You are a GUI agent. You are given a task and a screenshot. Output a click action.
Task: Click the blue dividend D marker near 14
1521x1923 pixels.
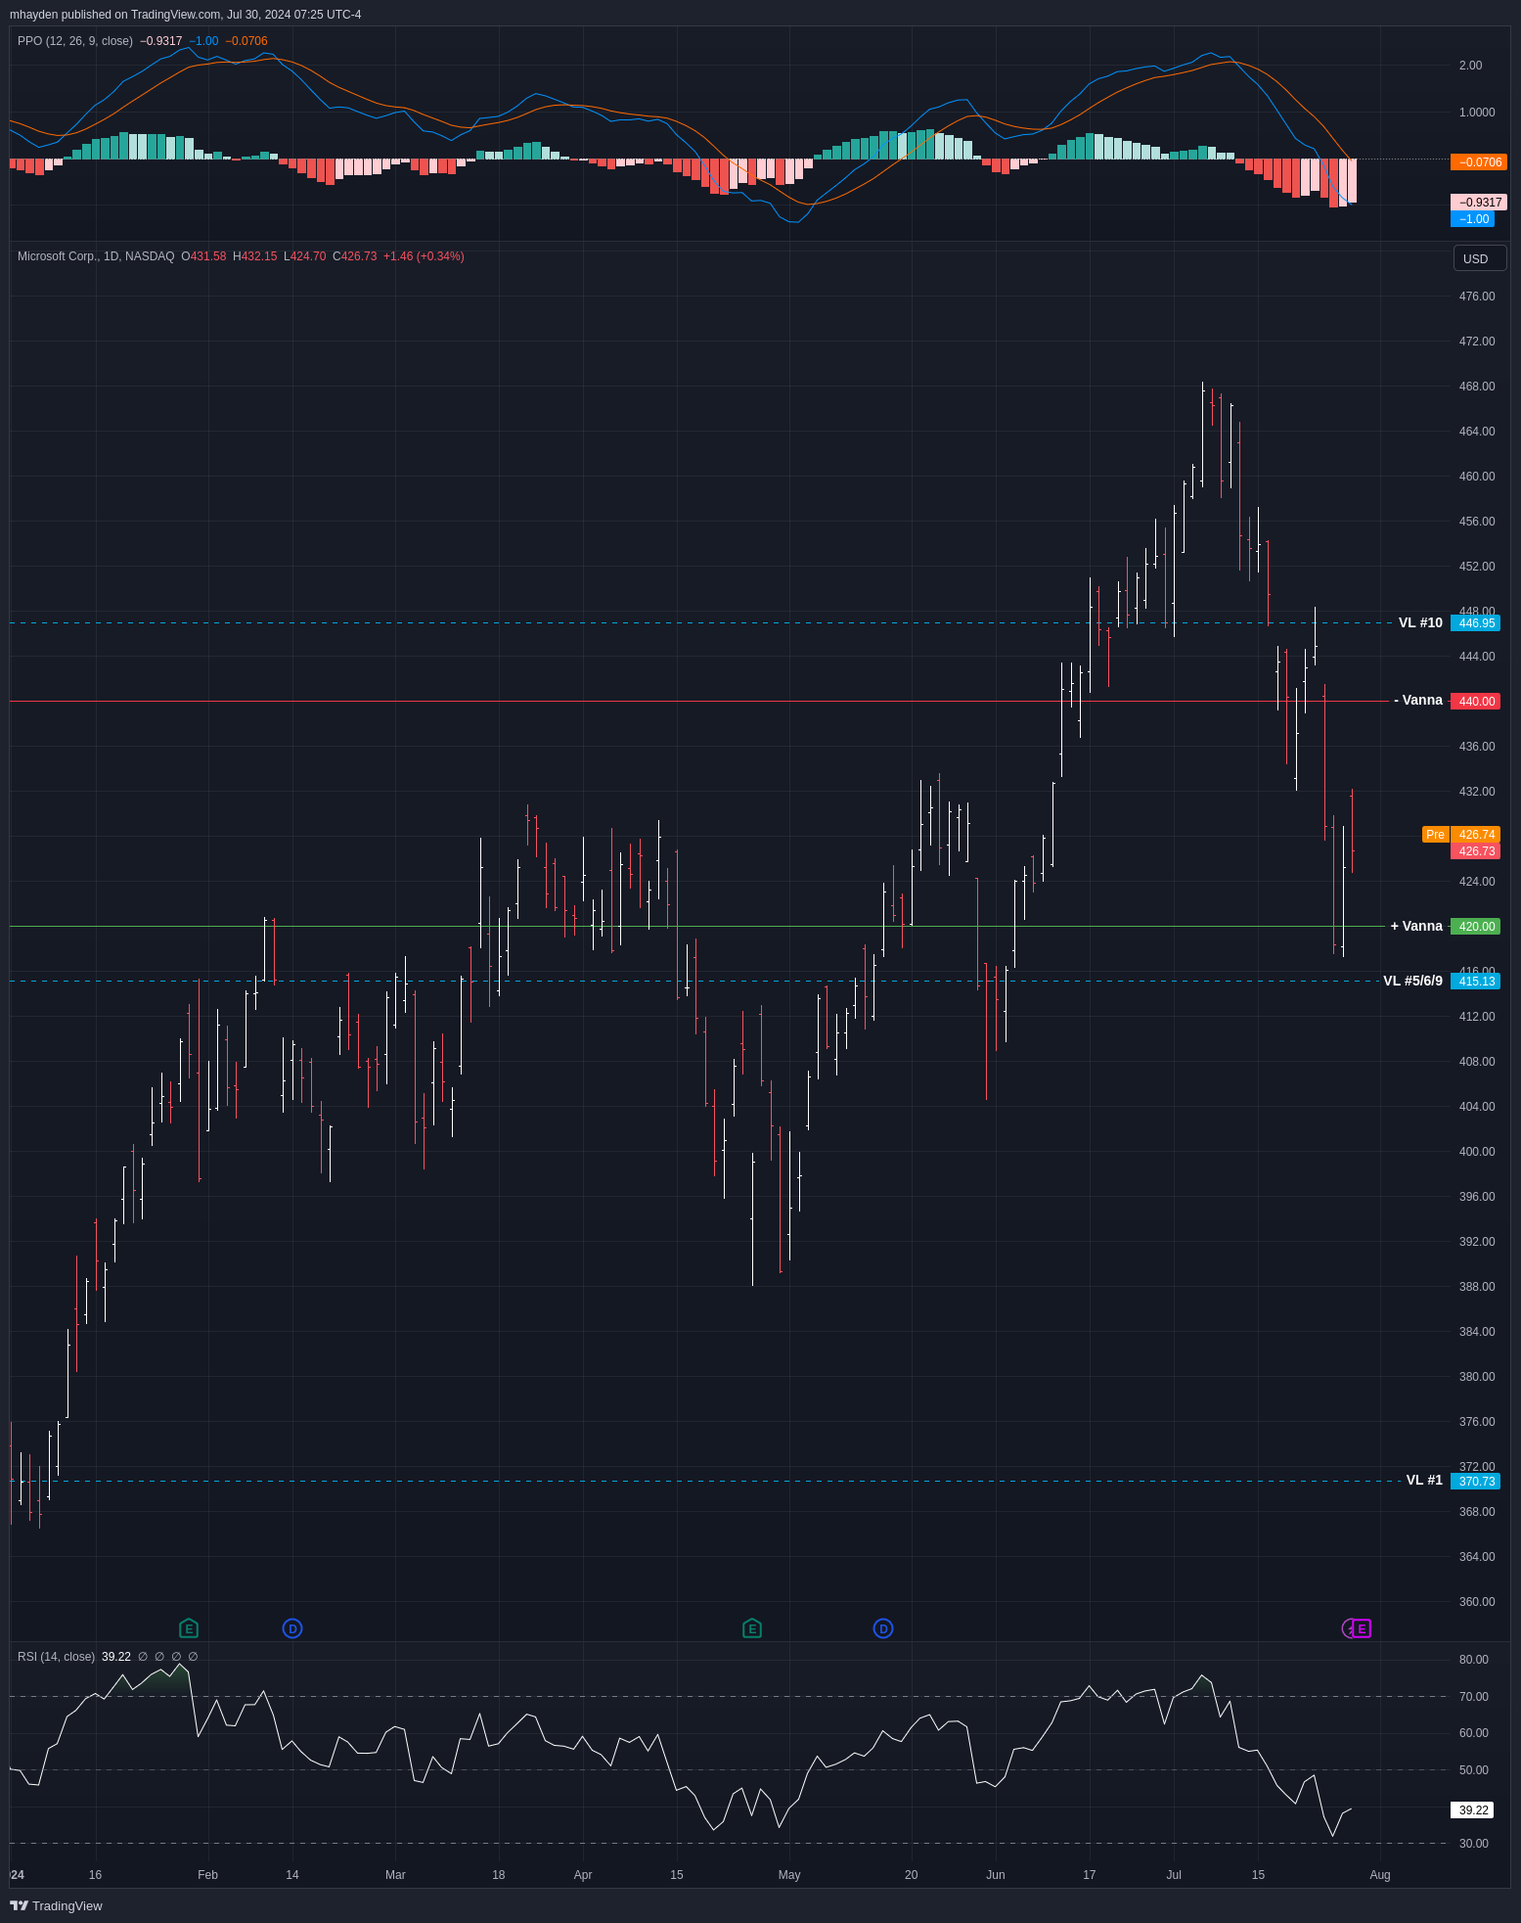coord(292,1628)
